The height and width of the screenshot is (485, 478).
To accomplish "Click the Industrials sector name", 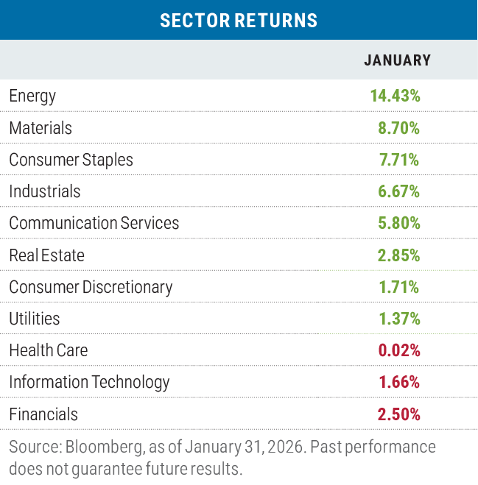I will click(x=45, y=191).
